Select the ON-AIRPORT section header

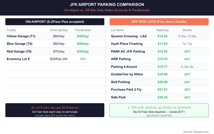point(55,22)
